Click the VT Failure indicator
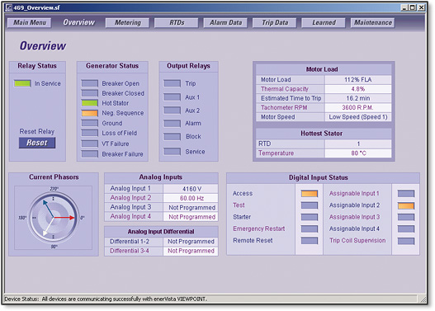The image size is (435, 311). (90, 144)
